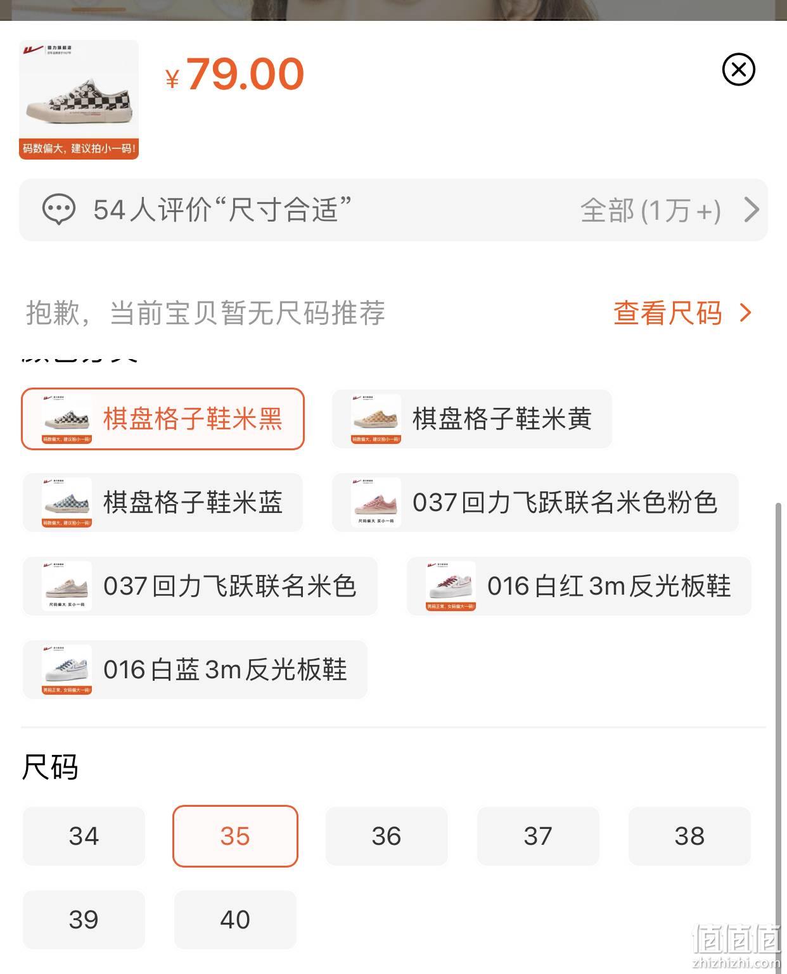Tap the speech bubble review icon
Image resolution: width=787 pixels, height=974 pixels.
point(58,210)
